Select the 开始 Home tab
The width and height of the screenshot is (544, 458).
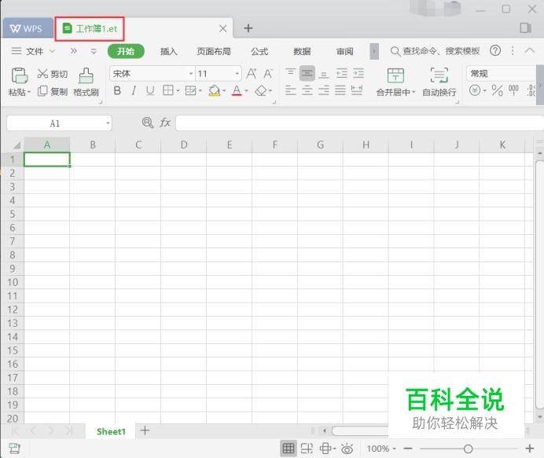click(126, 51)
